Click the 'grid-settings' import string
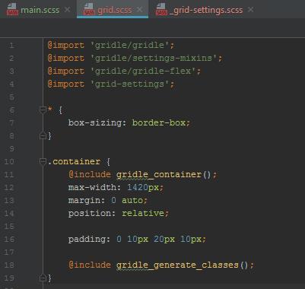 [x=130, y=84]
